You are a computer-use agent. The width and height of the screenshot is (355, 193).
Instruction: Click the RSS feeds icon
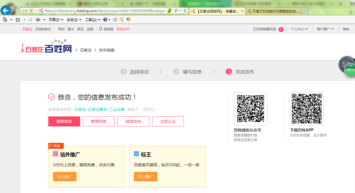click(18, 19)
